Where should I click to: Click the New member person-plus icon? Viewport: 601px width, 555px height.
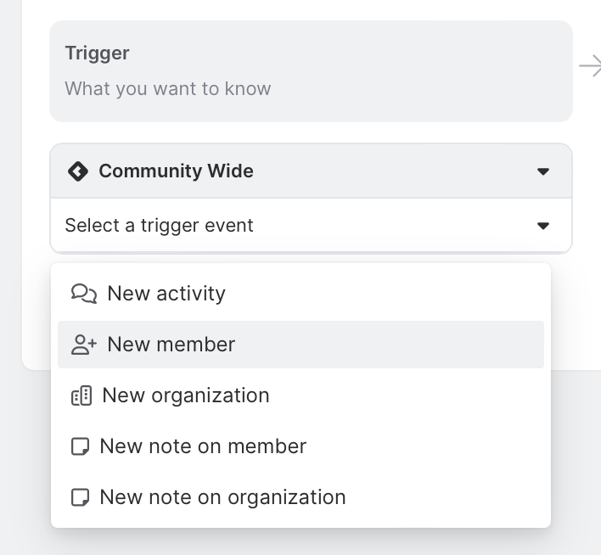click(83, 345)
